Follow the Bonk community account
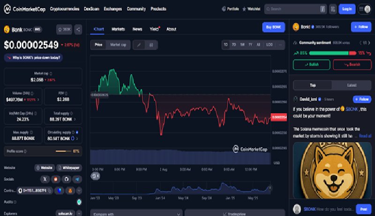Viewport: 375px width, 216px height. pyautogui.click(x=361, y=27)
